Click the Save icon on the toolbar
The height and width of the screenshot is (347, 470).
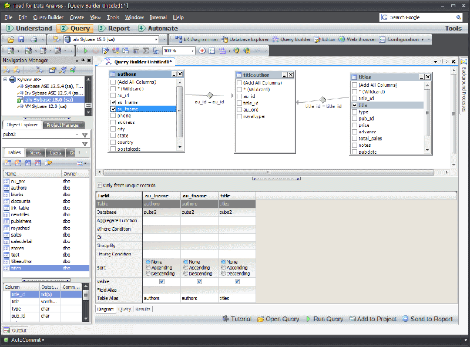22,39
